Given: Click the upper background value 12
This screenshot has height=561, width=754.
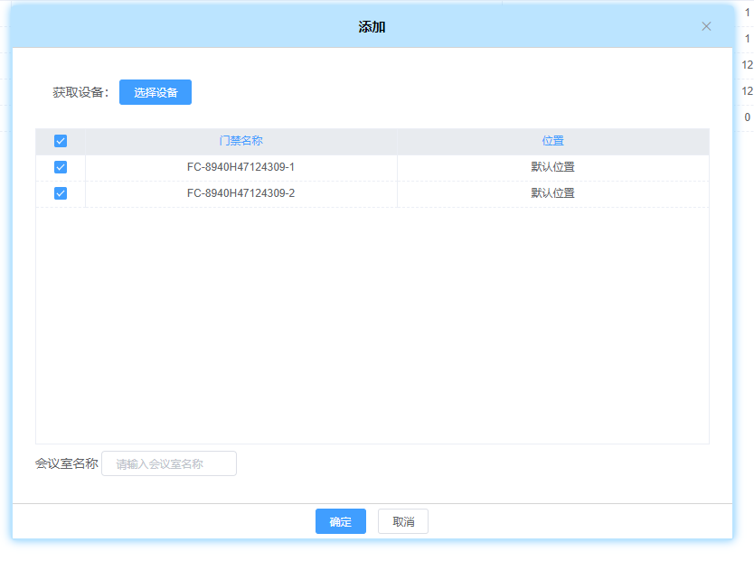Looking at the screenshot, I should point(747,65).
